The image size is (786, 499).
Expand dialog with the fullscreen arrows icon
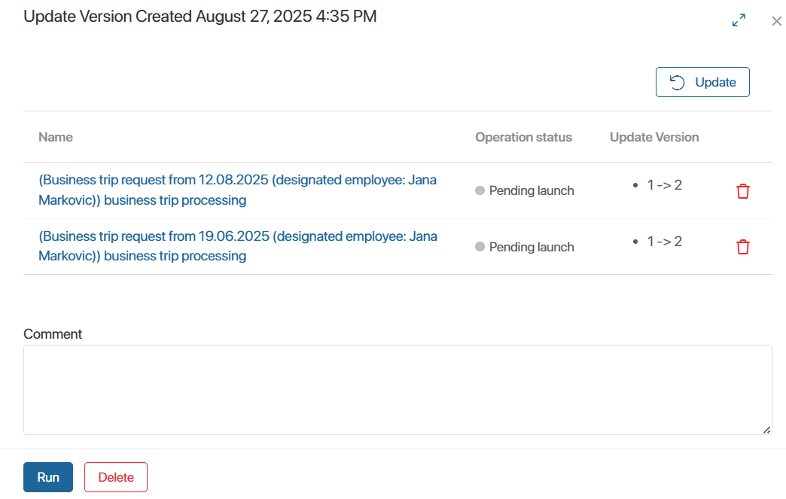(739, 20)
